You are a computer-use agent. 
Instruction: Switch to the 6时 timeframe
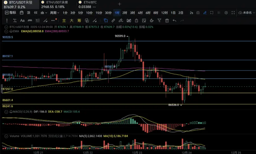(x=148, y=13)
